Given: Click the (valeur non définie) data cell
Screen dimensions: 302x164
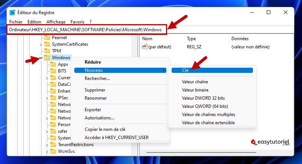Looking at the screenshot, I should click(250, 47).
